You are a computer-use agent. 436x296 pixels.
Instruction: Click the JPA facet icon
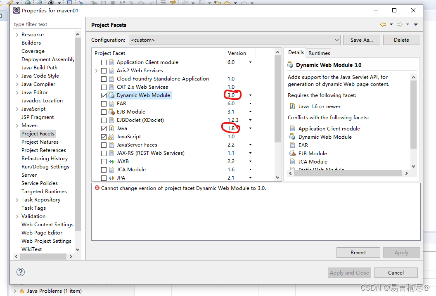[x=111, y=178]
